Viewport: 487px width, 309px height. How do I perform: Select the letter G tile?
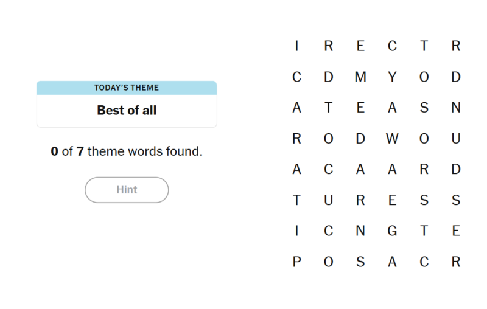(392, 231)
